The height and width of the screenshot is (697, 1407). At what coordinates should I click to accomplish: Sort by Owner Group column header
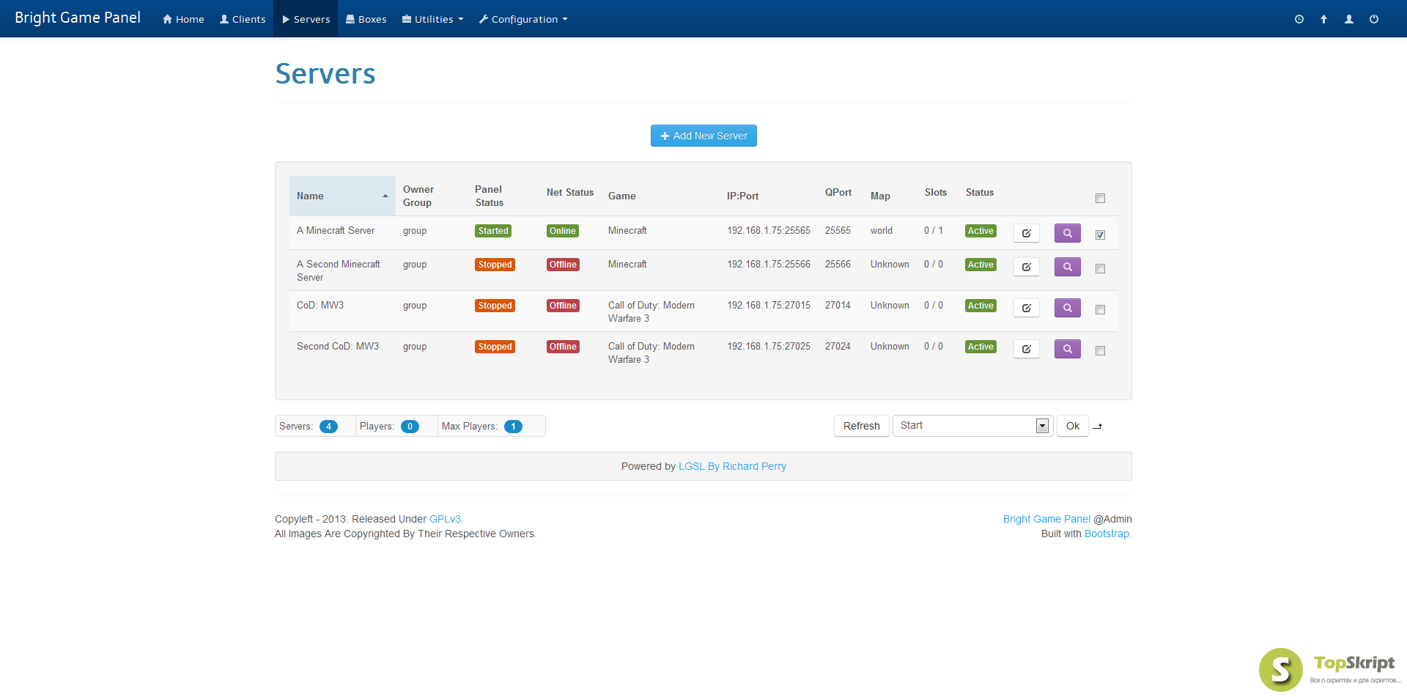(432, 196)
